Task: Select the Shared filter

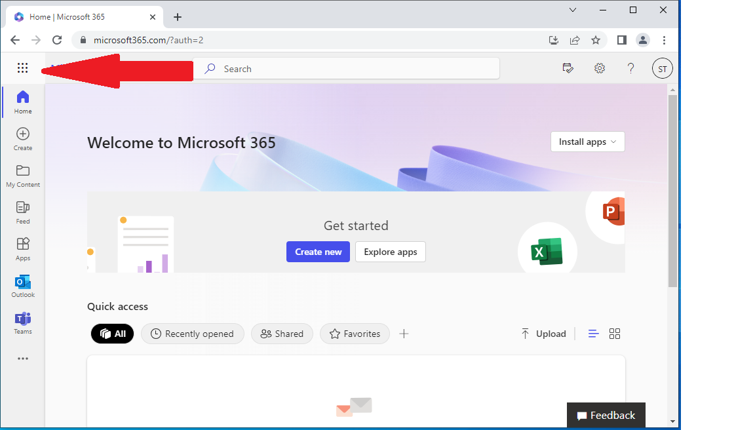Action: (x=282, y=334)
